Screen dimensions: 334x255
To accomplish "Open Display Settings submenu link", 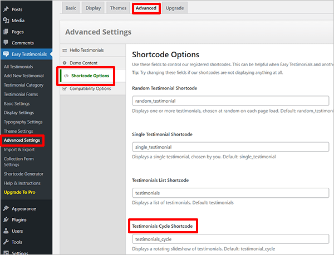I will [x=19, y=113].
